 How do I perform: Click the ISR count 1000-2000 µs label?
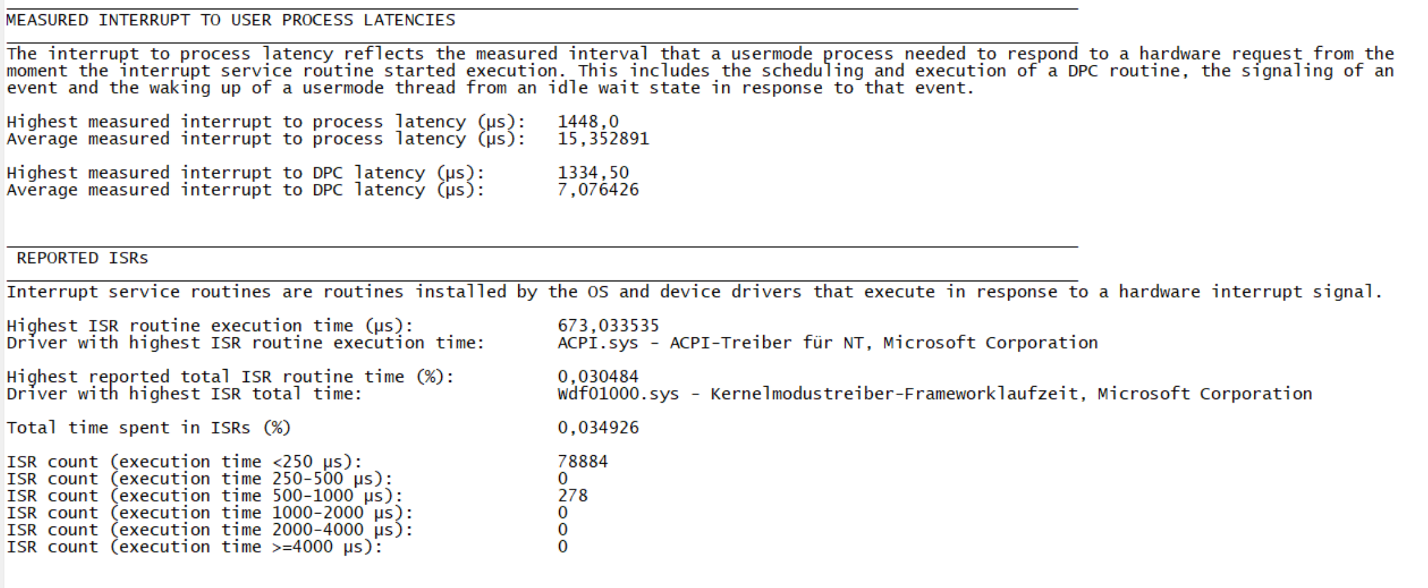210,513
